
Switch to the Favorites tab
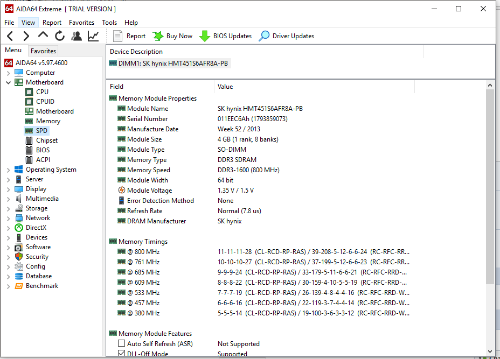pyautogui.click(x=43, y=51)
